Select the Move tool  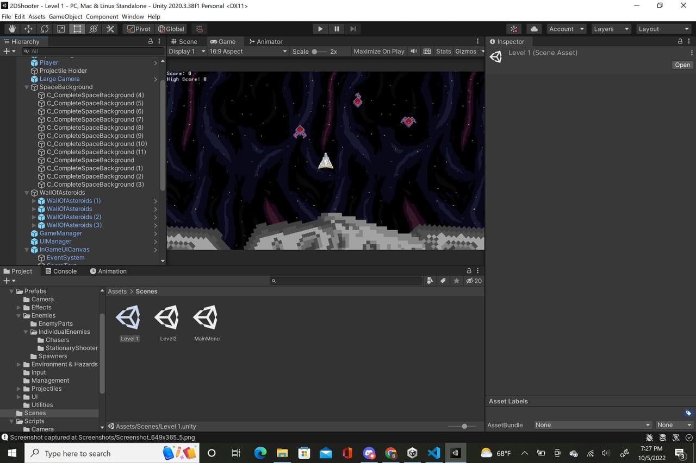click(28, 29)
